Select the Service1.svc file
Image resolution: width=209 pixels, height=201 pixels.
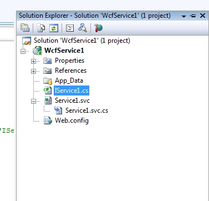click(x=72, y=100)
